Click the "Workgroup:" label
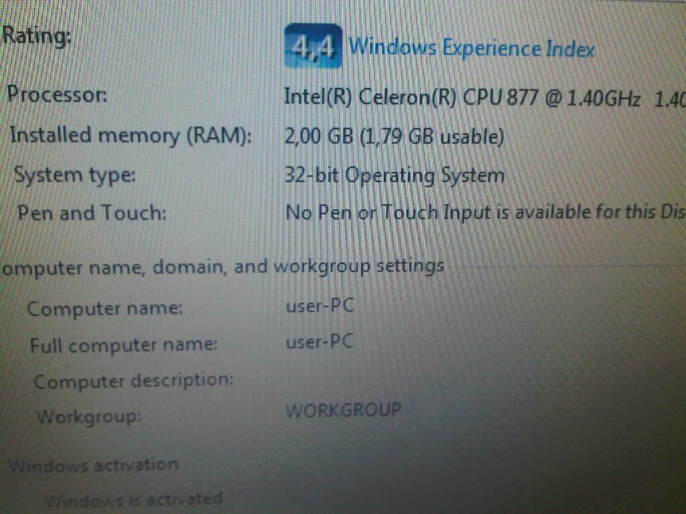 point(89,416)
